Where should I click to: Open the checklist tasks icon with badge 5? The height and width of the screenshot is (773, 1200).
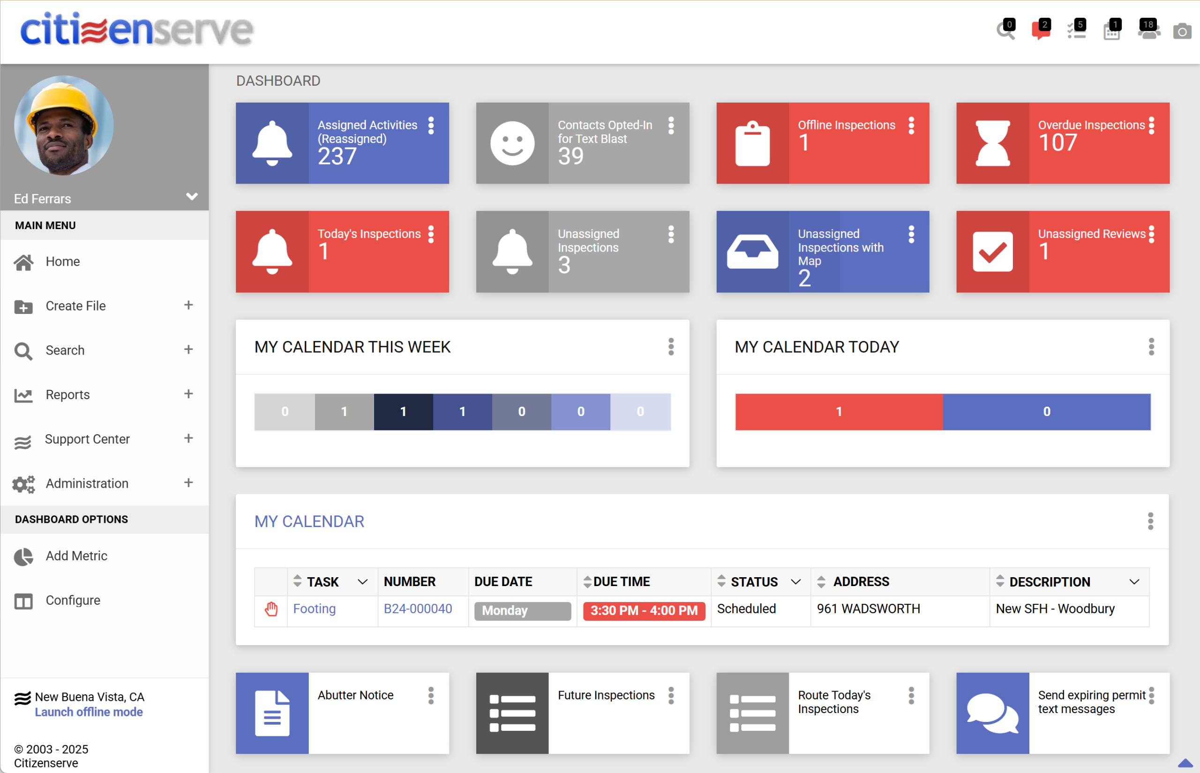(x=1076, y=30)
